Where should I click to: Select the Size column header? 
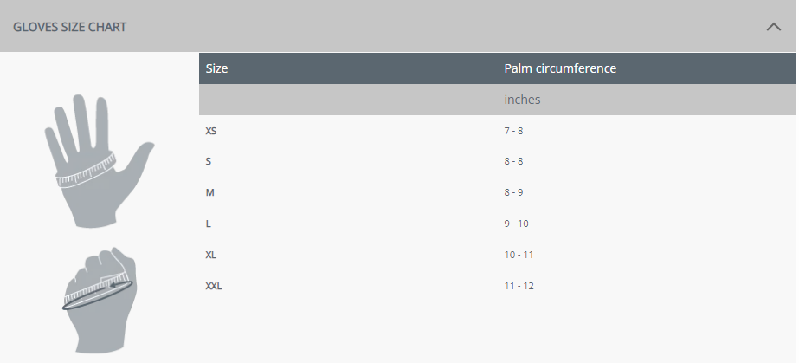(217, 68)
